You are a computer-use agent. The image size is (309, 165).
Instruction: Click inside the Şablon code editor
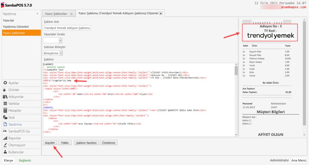139,100
